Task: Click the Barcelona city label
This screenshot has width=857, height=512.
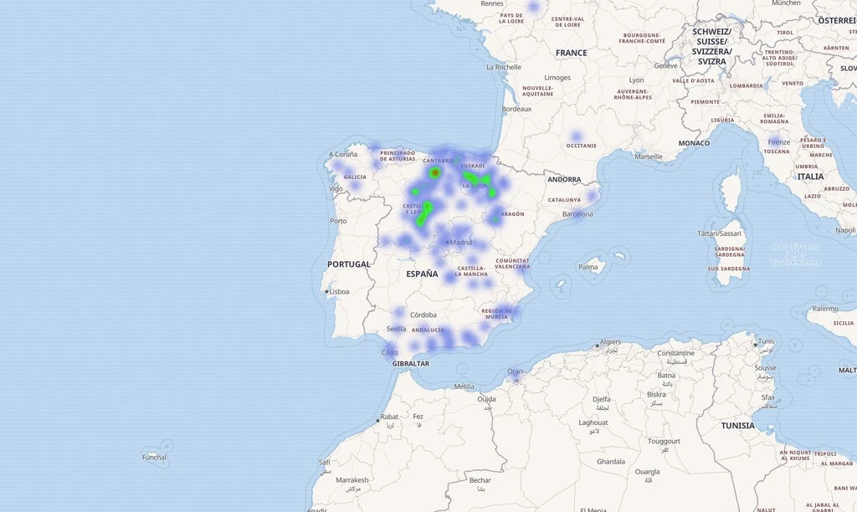Action: pyautogui.click(x=577, y=214)
